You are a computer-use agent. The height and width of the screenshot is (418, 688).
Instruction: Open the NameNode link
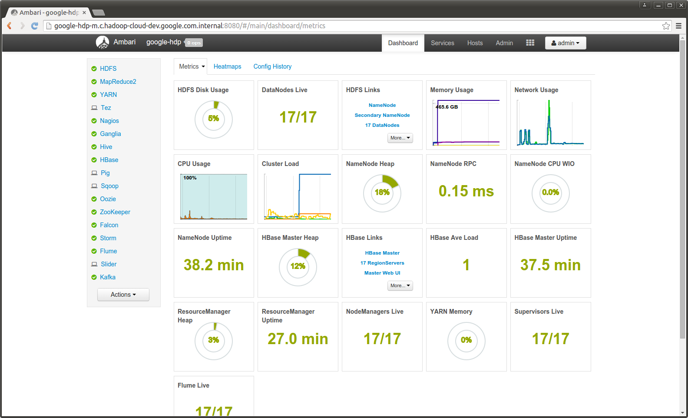pyautogui.click(x=382, y=105)
